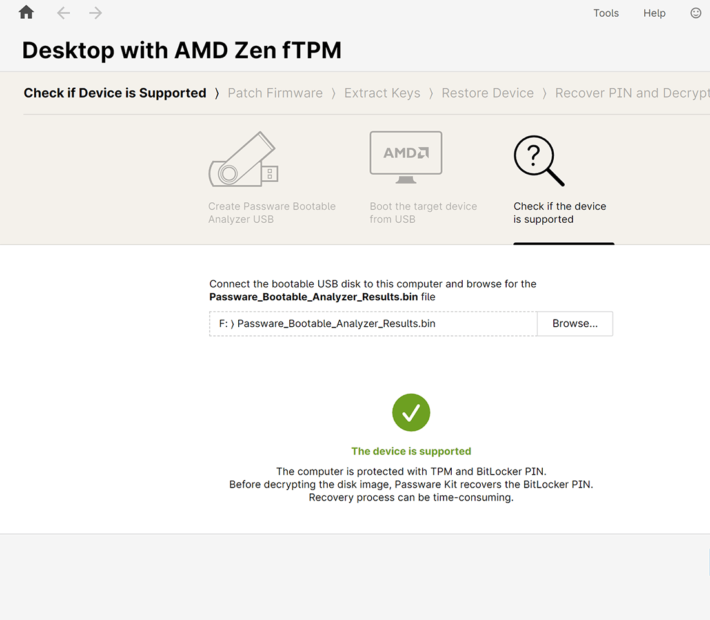The height and width of the screenshot is (620, 710).
Task: Click the smiley feedback icon
Action: (696, 13)
